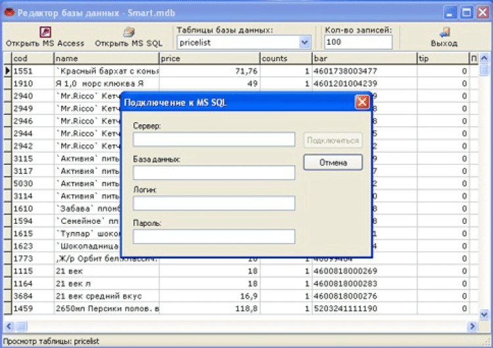Screen dimensions: 493x348
Task: Minimize the Редактор базы данных window
Action: coord(450,13)
